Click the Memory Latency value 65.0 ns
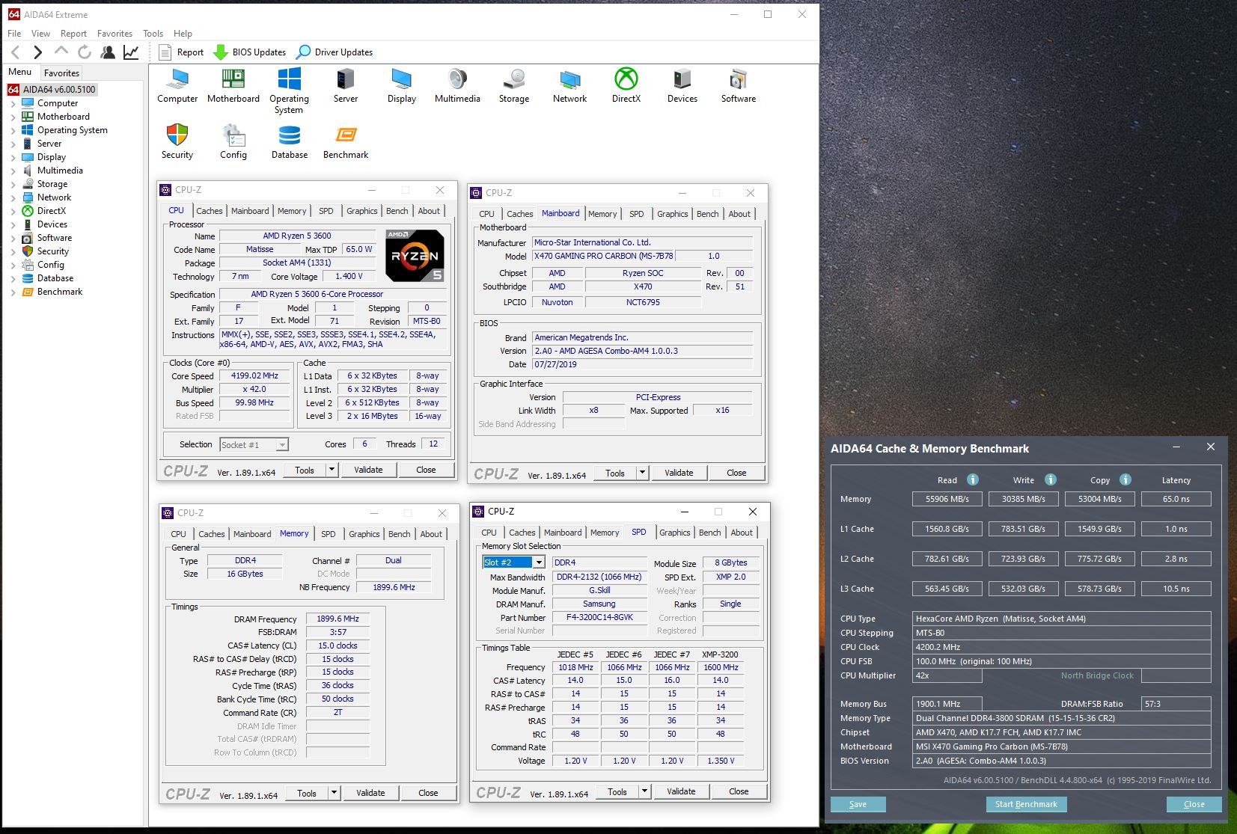The height and width of the screenshot is (834, 1237). 1176,499
